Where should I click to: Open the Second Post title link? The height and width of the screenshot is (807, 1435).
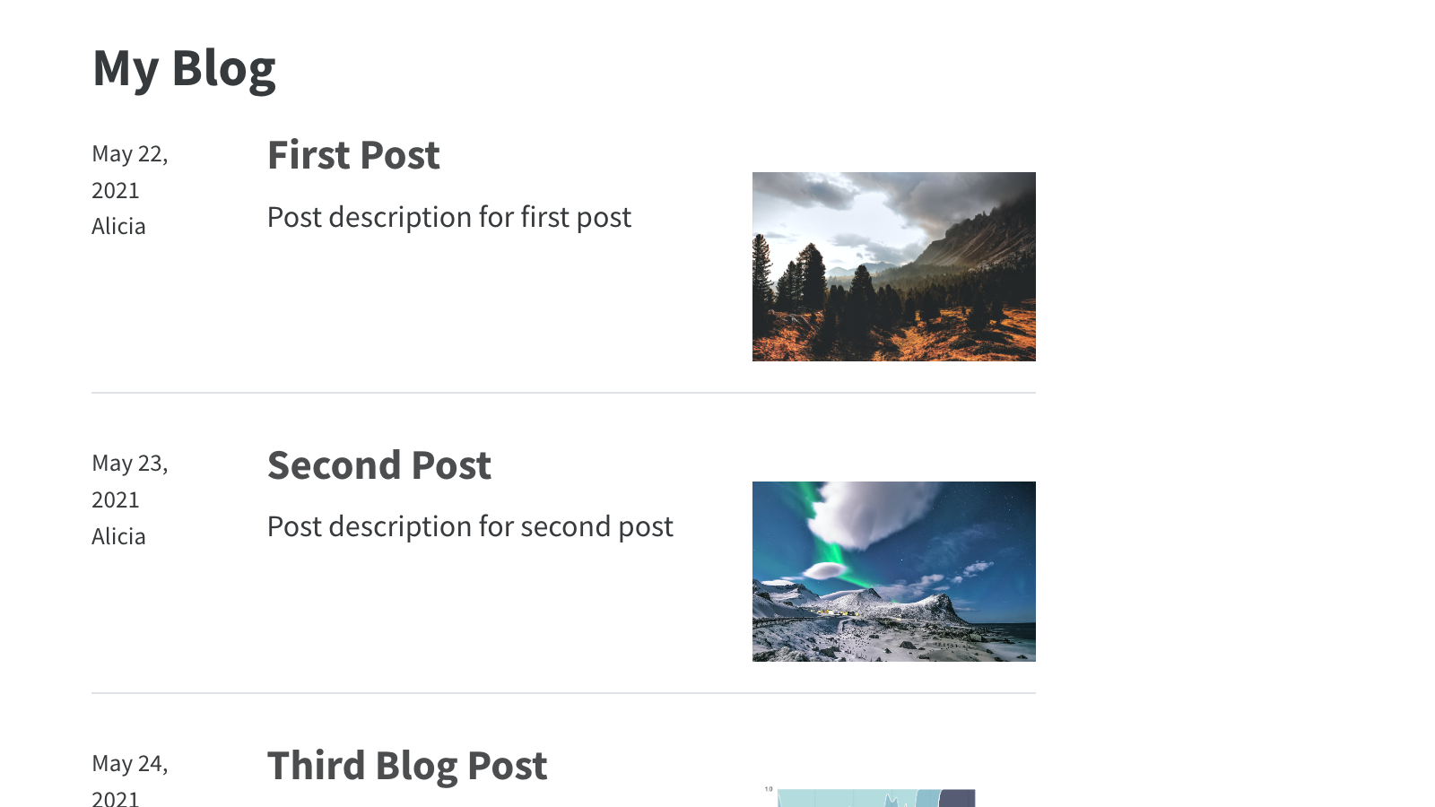tap(379, 465)
